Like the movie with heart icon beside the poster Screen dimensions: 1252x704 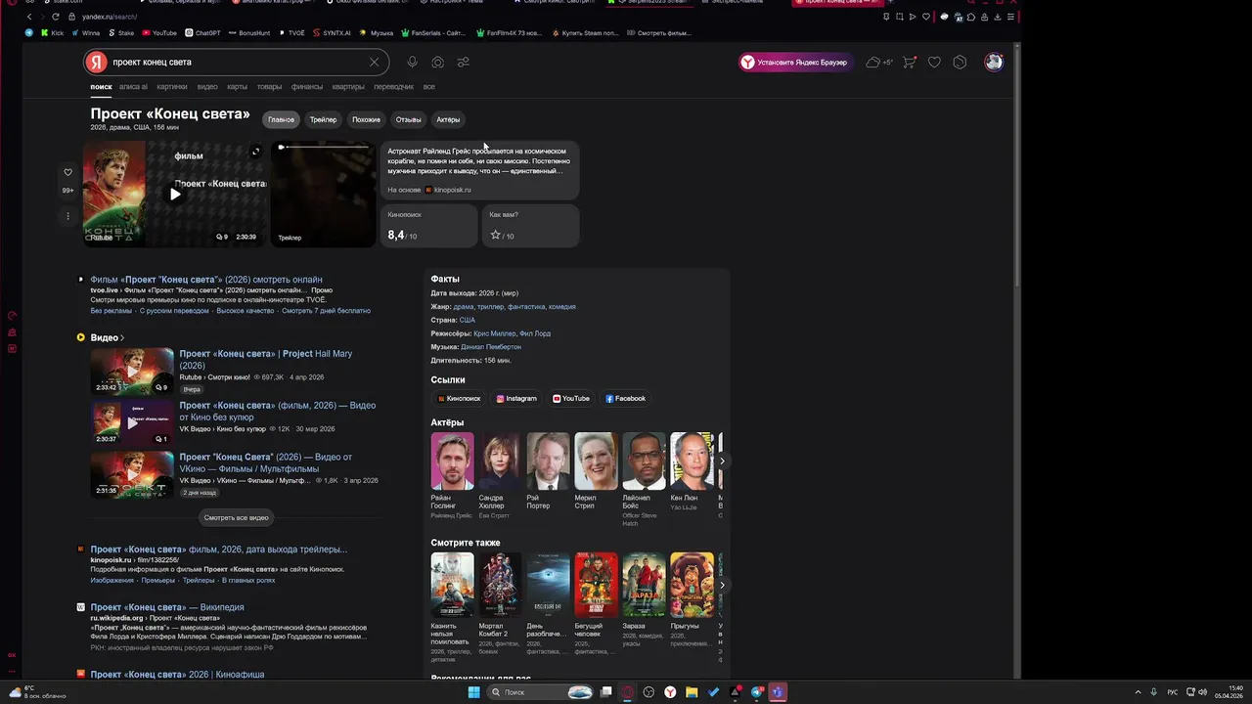(67, 172)
